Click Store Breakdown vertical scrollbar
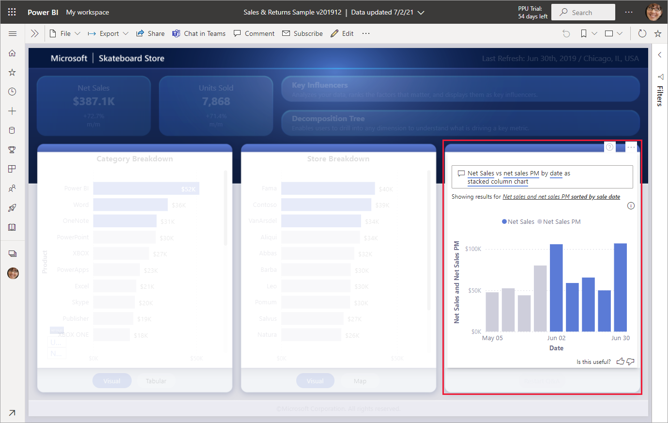 point(429,240)
